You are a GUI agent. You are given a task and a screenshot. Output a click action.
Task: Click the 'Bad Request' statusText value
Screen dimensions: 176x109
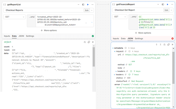137,81
